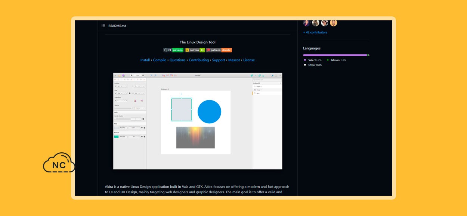
Task: Select the Image 0 layer
Action: pyautogui.click(x=267, y=90)
